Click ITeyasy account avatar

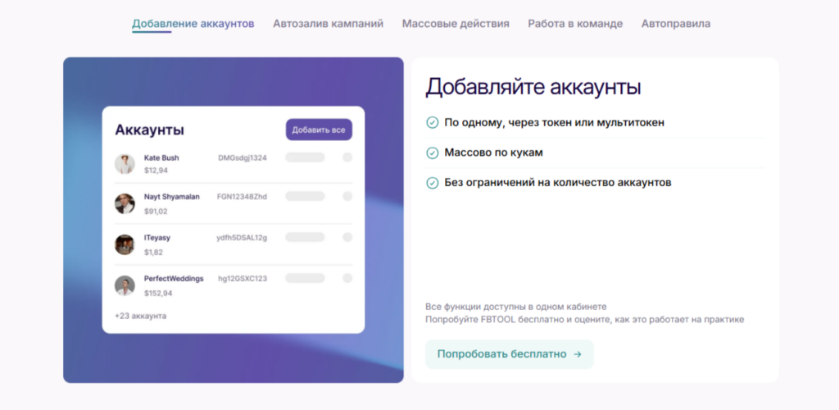[x=125, y=244]
